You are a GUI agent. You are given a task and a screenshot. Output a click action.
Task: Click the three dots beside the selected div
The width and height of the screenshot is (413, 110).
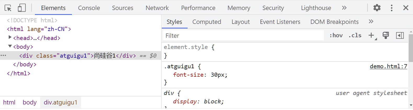pyautogui.click(x=3, y=55)
